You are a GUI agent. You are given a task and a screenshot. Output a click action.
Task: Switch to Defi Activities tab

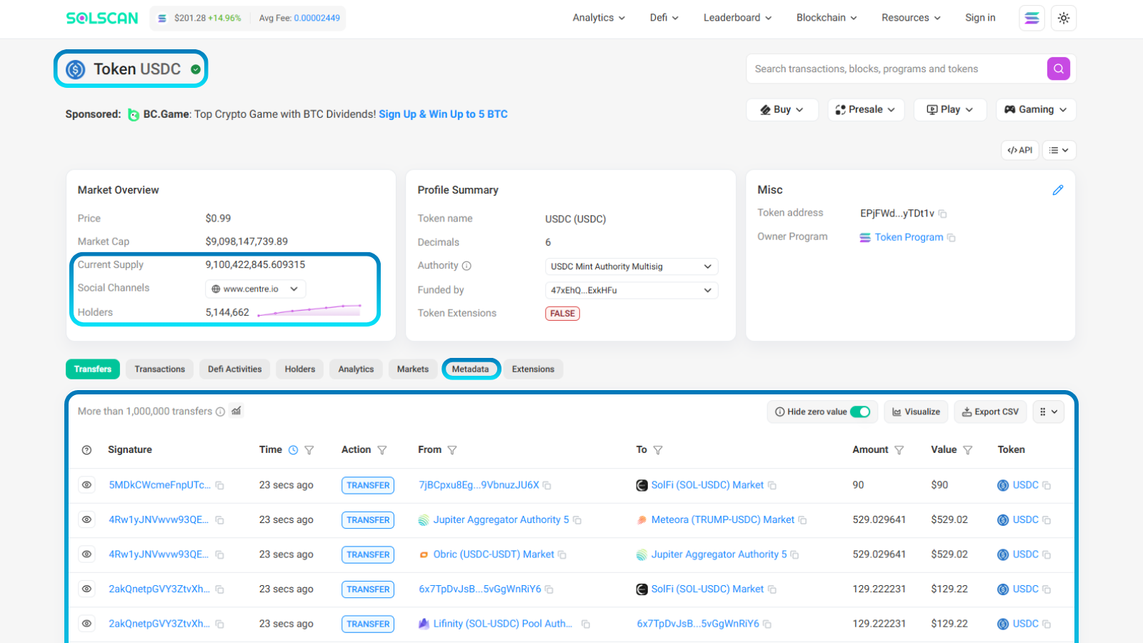235,369
